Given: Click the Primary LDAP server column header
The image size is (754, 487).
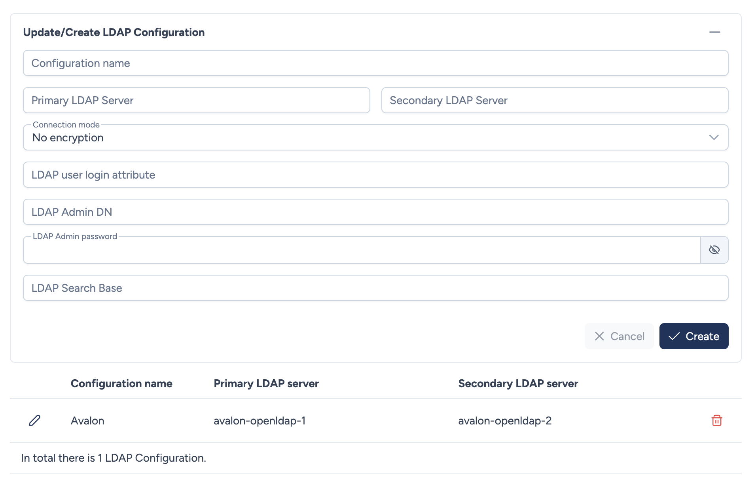Looking at the screenshot, I should (x=266, y=384).
